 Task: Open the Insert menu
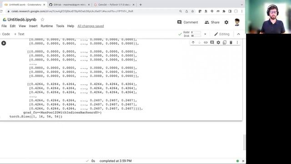(33, 26)
